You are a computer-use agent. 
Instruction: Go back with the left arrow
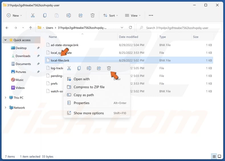[x=7, y=28]
